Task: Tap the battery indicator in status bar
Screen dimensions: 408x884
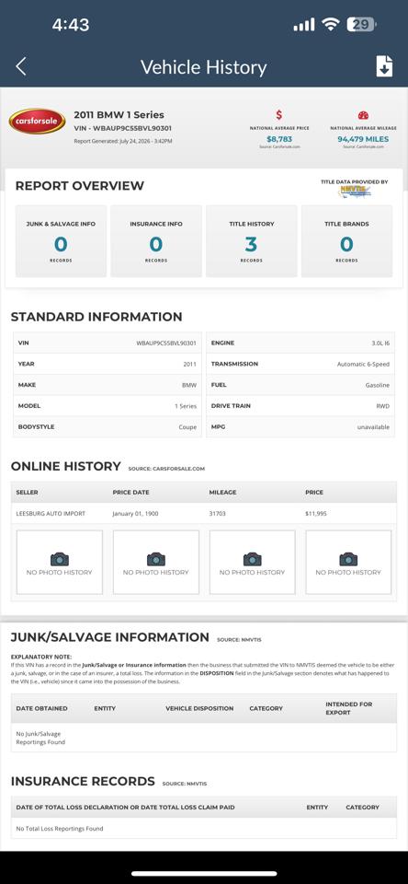Action: 361,24
